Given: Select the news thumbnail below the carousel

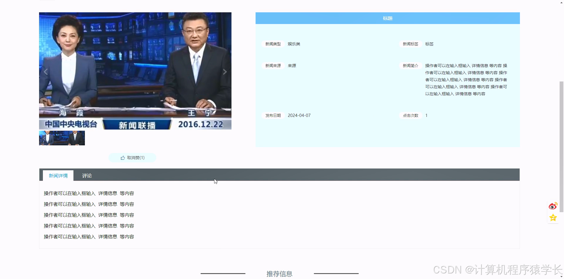Looking at the screenshot, I should point(62,138).
